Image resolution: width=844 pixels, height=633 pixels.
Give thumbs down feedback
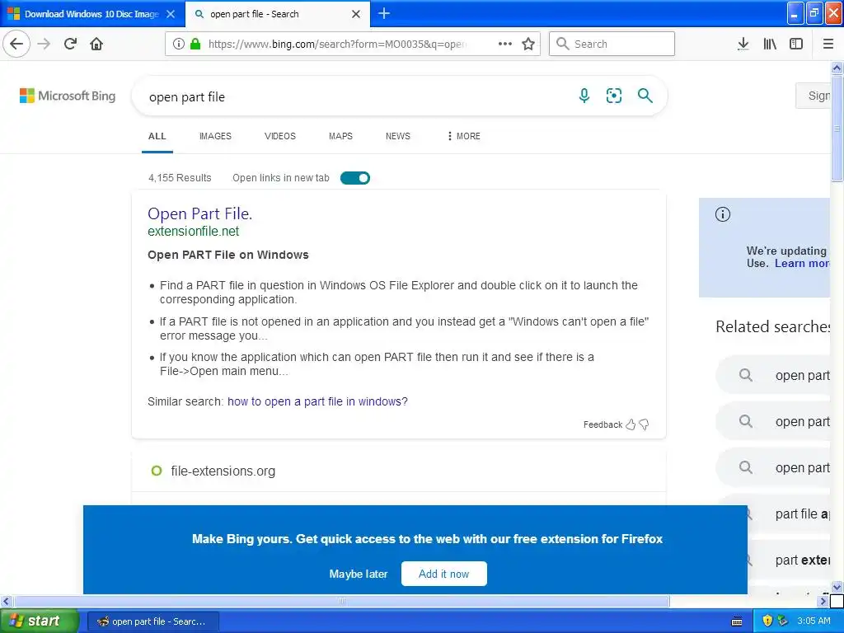click(644, 424)
